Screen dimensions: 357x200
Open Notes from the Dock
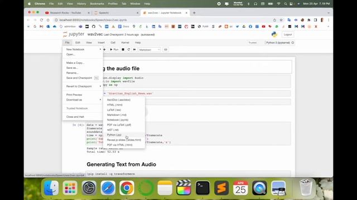coord(165,188)
